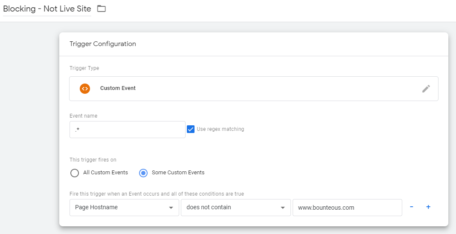
Task: Click the folder icon beside trigger name
Action: [101, 9]
